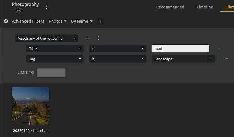Remove the Tag filter rule
The height and width of the screenshot is (137, 234).
(x=226, y=59)
